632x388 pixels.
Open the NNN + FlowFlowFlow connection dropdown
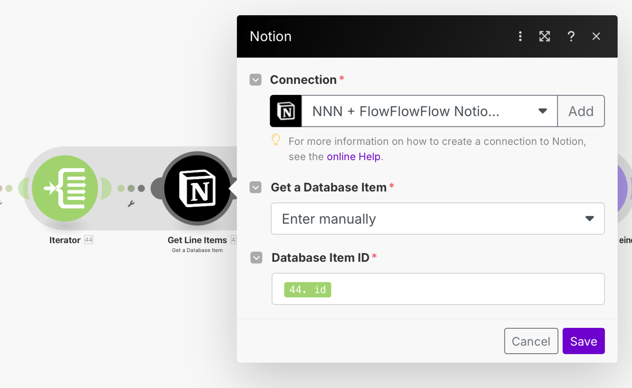pyautogui.click(x=429, y=111)
